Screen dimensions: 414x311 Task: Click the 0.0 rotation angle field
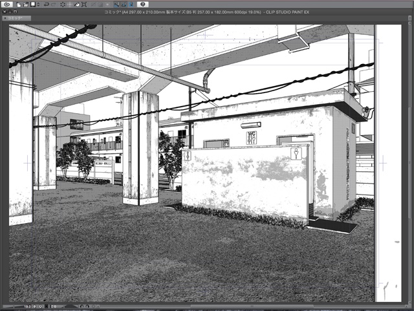click(53, 306)
